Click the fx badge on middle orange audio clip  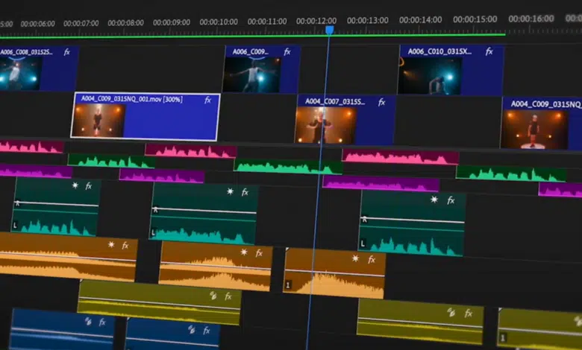259,253
